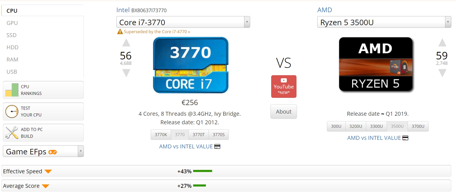The width and height of the screenshot is (456, 193).
Task: Click the warning triangle next to Superseded
Action: click(120, 32)
